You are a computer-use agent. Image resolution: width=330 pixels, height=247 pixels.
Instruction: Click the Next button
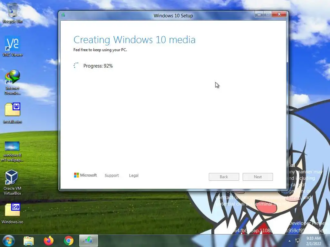coord(258,177)
